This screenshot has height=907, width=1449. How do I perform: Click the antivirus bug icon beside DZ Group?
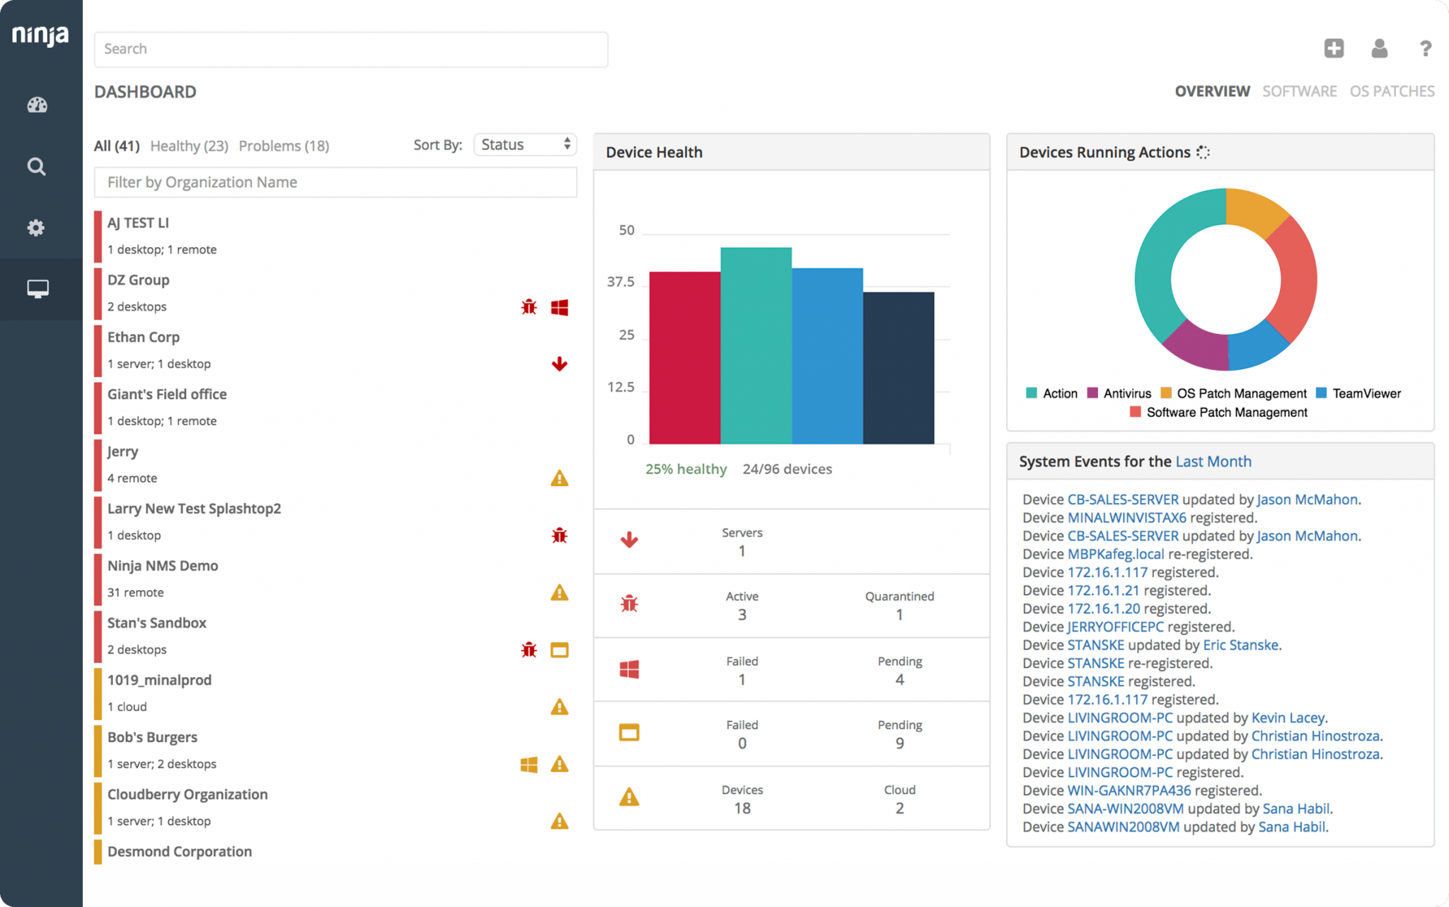(x=528, y=307)
